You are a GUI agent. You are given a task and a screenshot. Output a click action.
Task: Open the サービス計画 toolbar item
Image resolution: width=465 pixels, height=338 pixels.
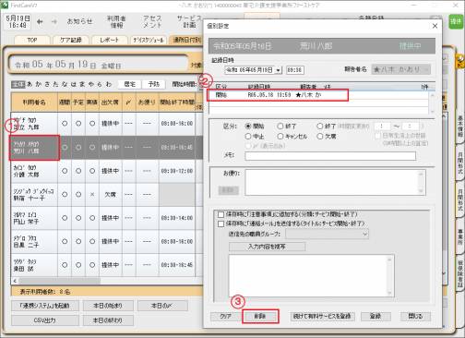coord(189,21)
